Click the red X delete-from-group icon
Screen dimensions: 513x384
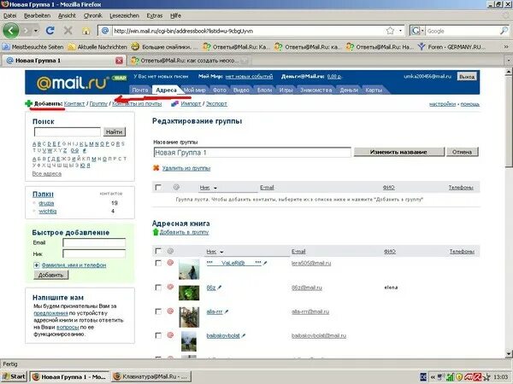tap(156, 168)
